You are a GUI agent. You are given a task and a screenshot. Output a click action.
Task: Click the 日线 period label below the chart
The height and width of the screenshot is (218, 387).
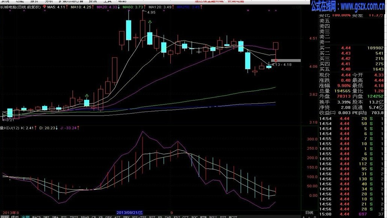click(309, 212)
